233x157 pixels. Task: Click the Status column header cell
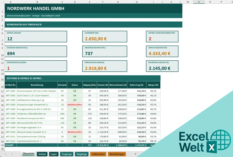click(x=75, y=85)
